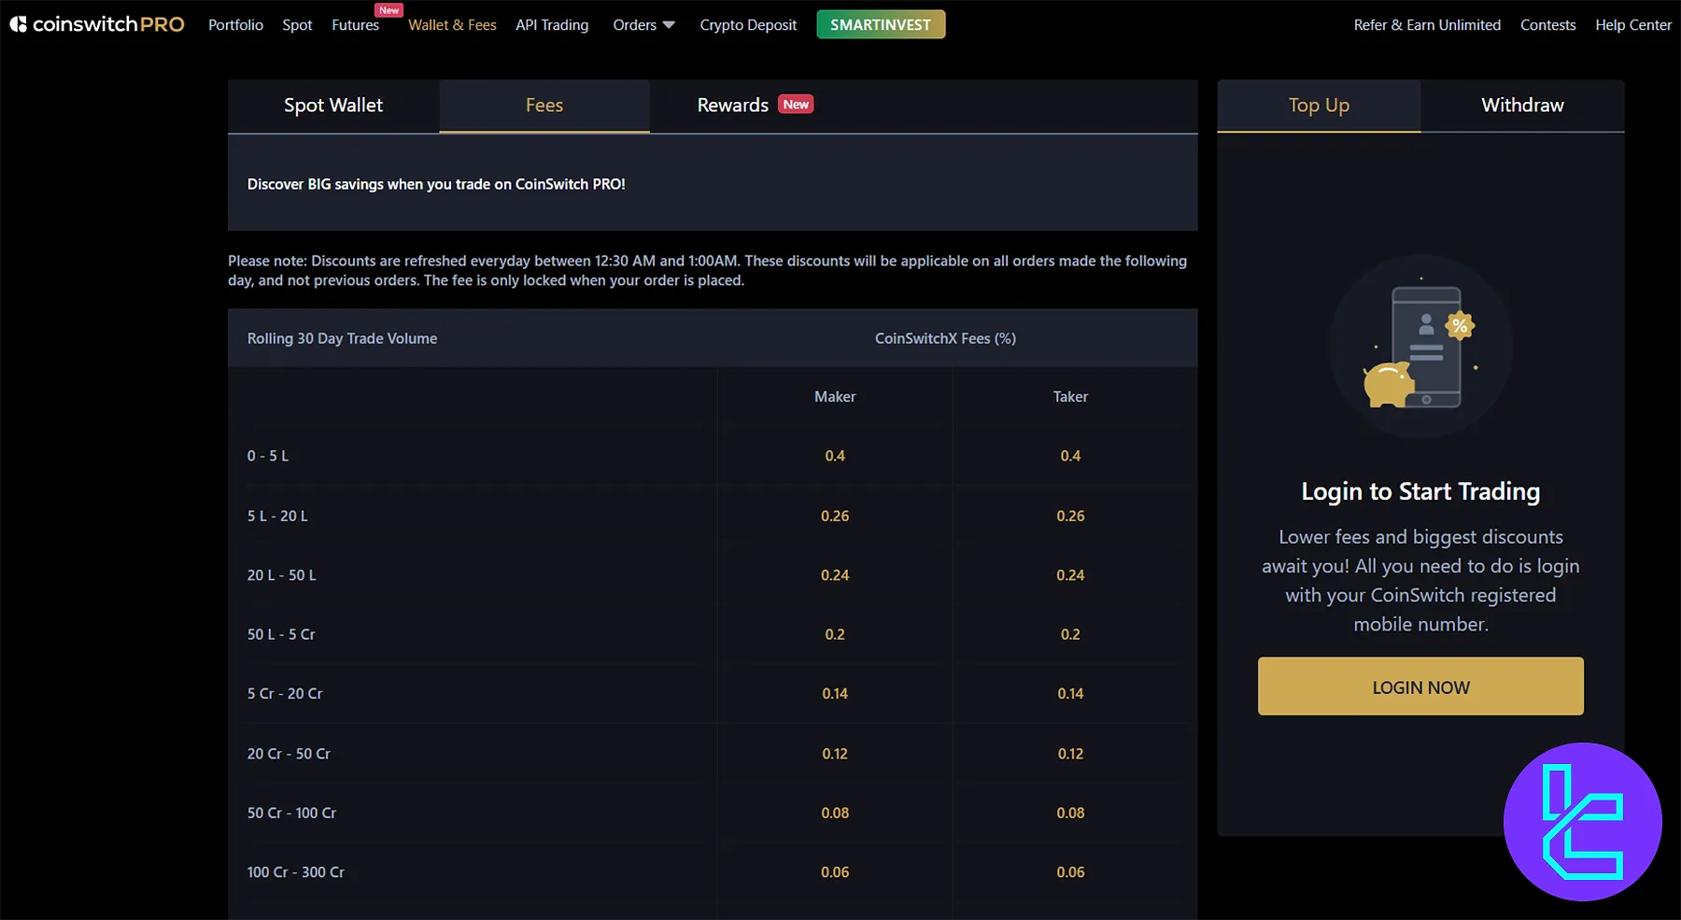Open the Top Up tab
This screenshot has height=920, width=1681.
1319,106
